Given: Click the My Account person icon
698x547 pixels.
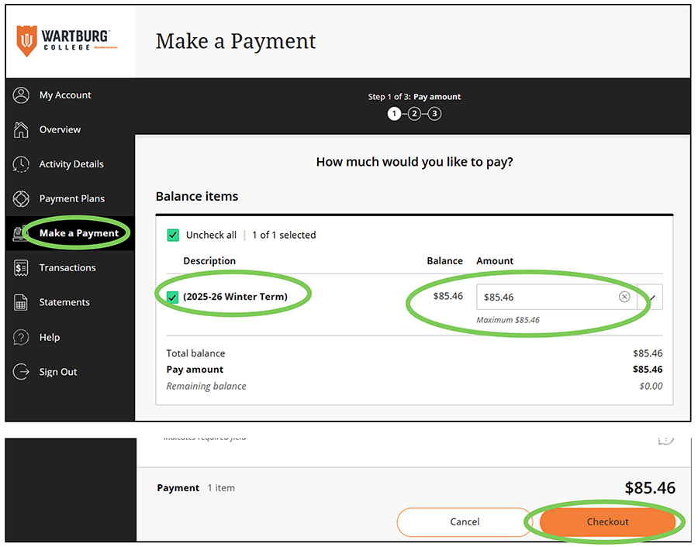Looking at the screenshot, I should coord(22,95).
